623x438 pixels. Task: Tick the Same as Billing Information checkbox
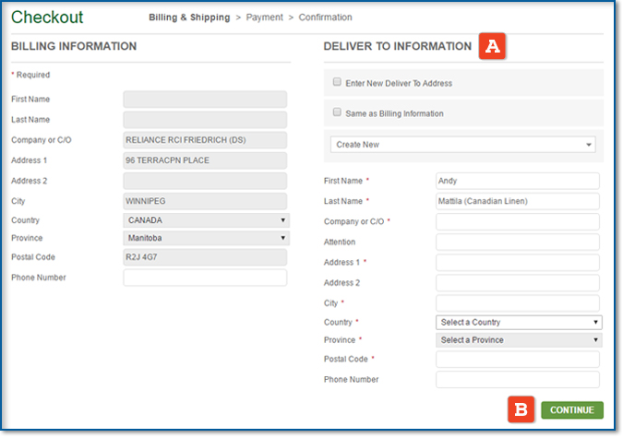(x=338, y=112)
